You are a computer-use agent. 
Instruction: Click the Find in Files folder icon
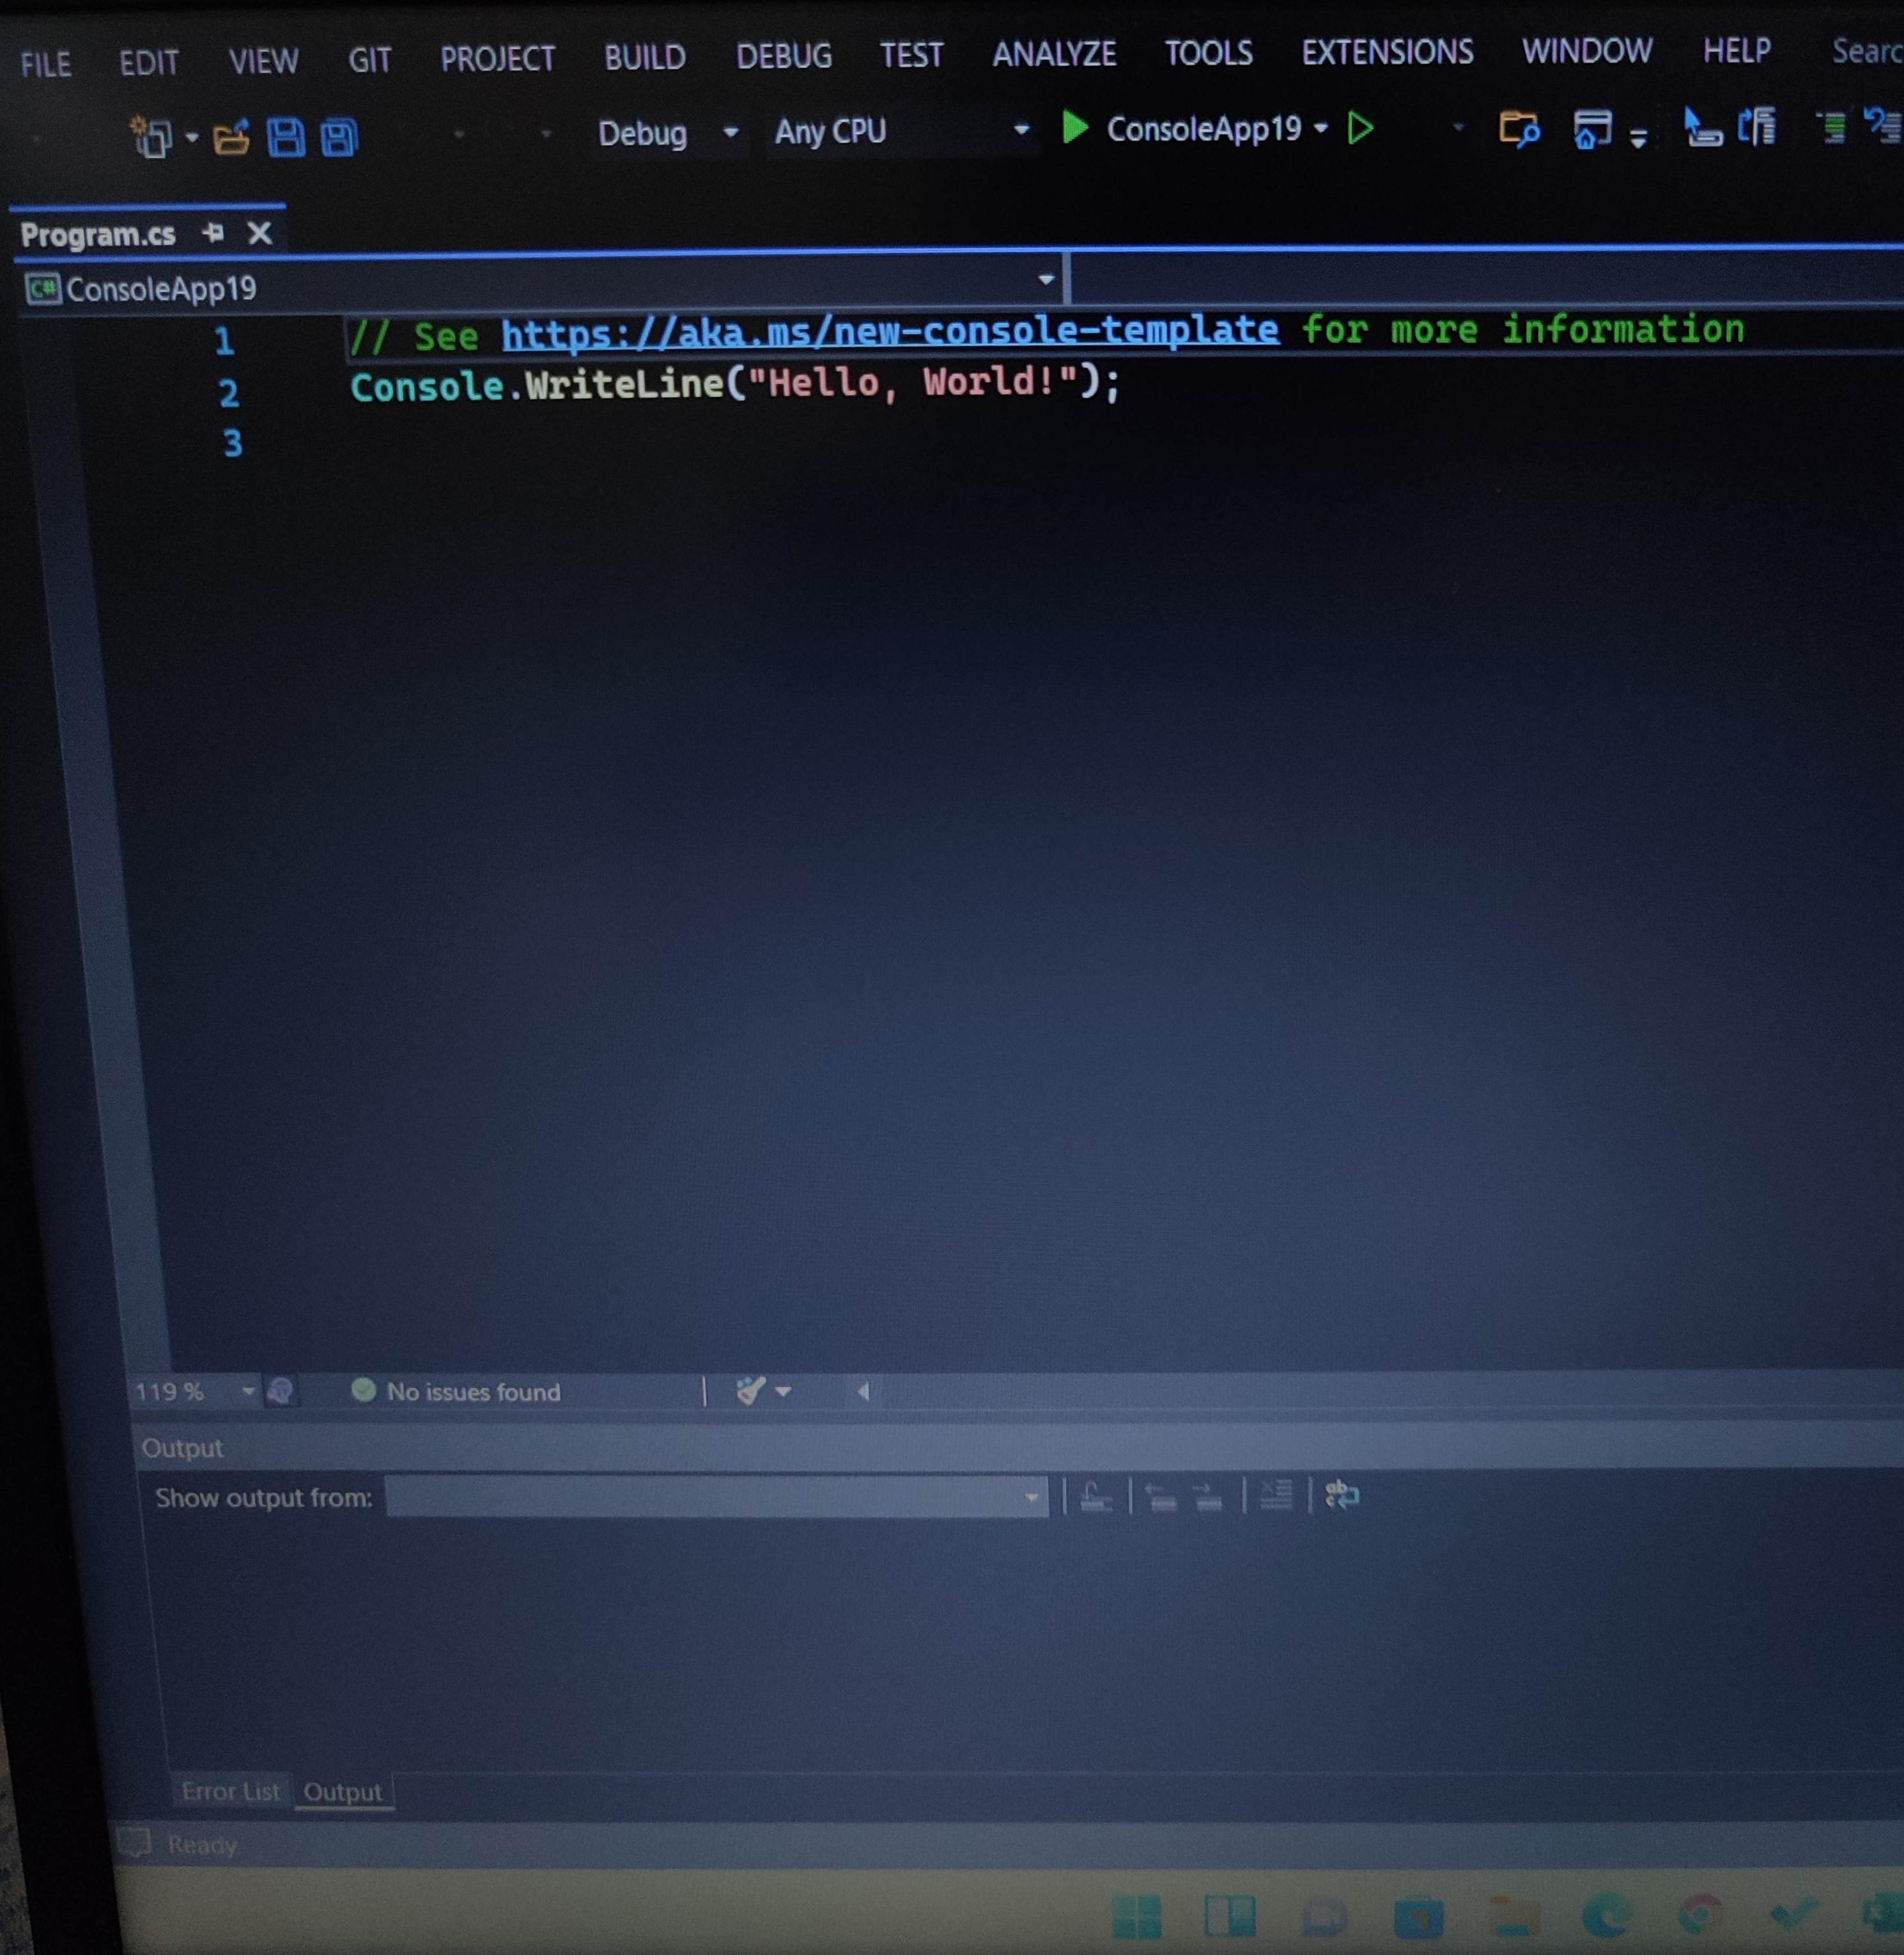pyautogui.click(x=1518, y=130)
